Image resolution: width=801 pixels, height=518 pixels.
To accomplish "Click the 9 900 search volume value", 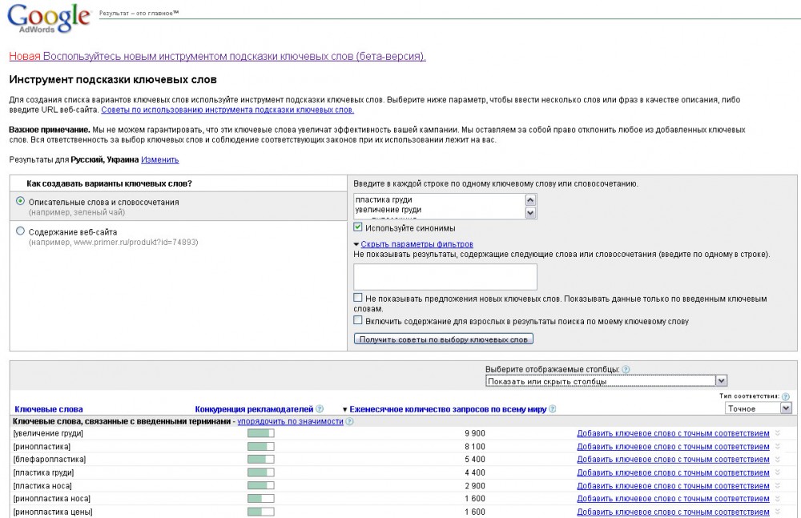I will click(x=475, y=433).
